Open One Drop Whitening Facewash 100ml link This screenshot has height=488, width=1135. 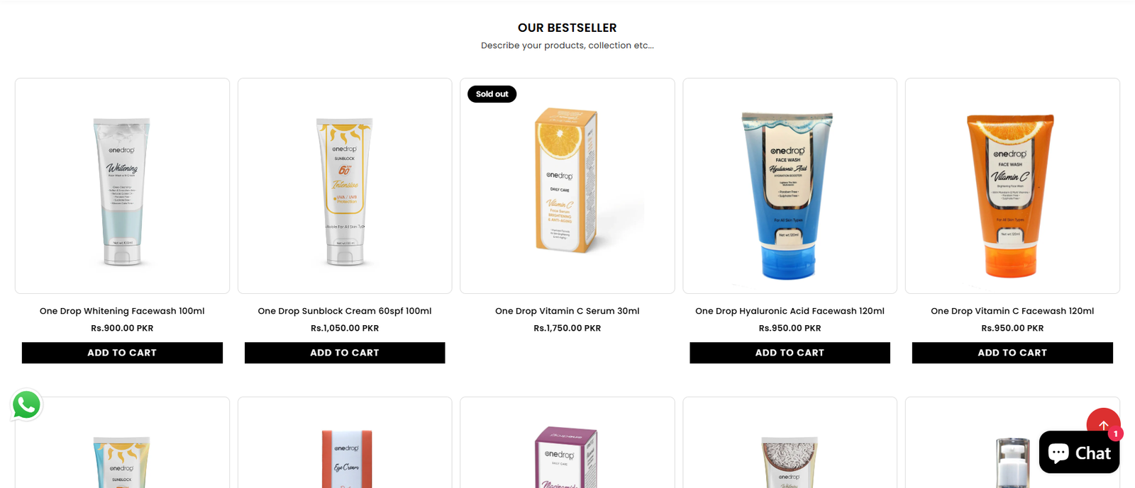tap(122, 311)
